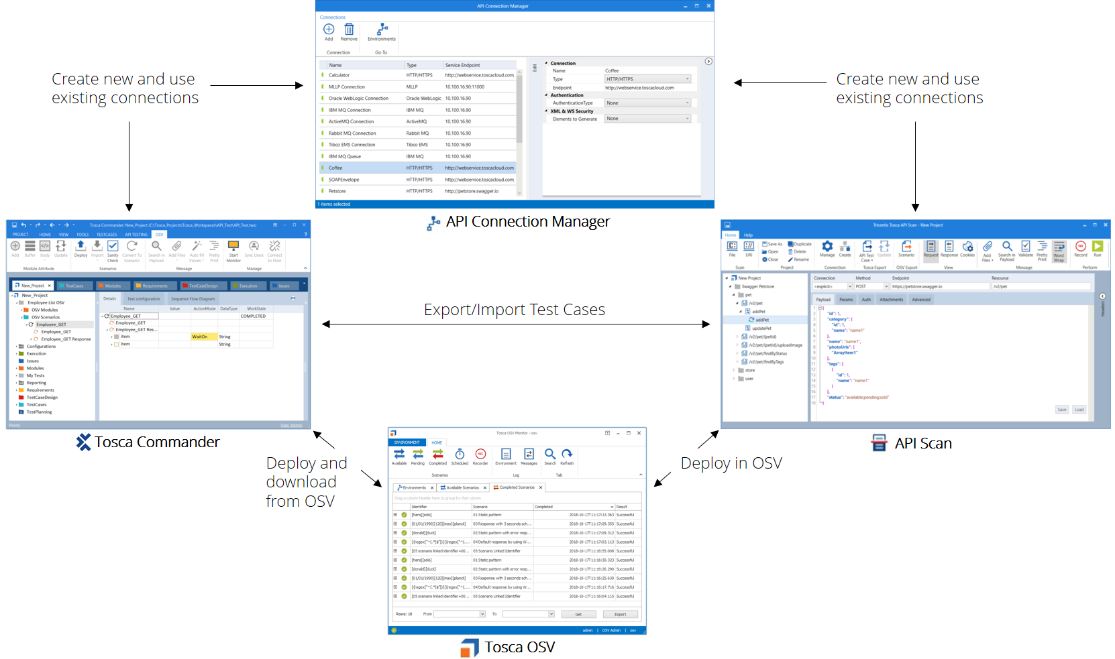Click Save As in API Scan ribbon
The height and width of the screenshot is (659, 1115).
tap(772, 244)
